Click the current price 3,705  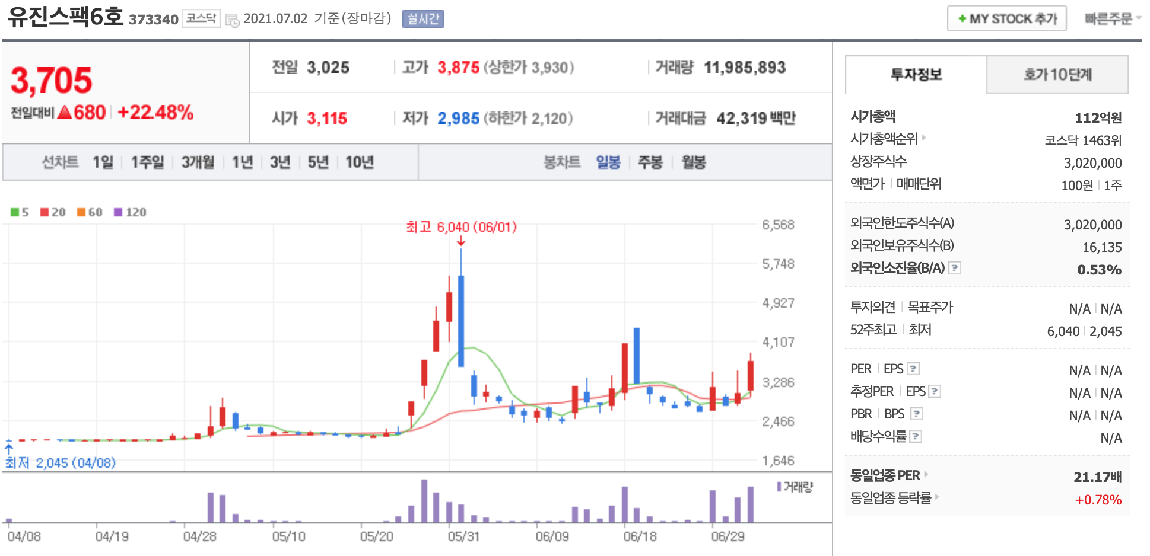click(x=52, y=81)
